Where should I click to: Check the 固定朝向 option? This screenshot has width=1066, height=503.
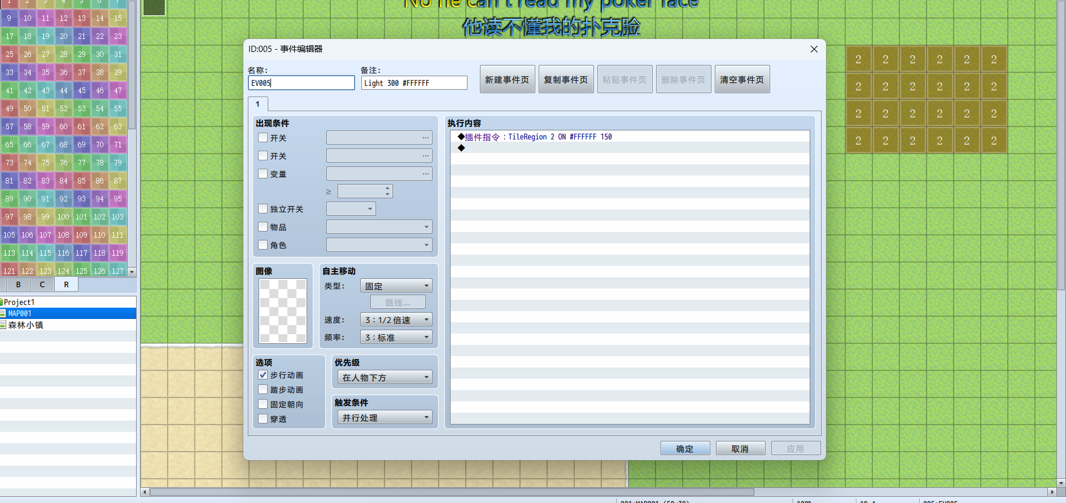pos(263,404)
